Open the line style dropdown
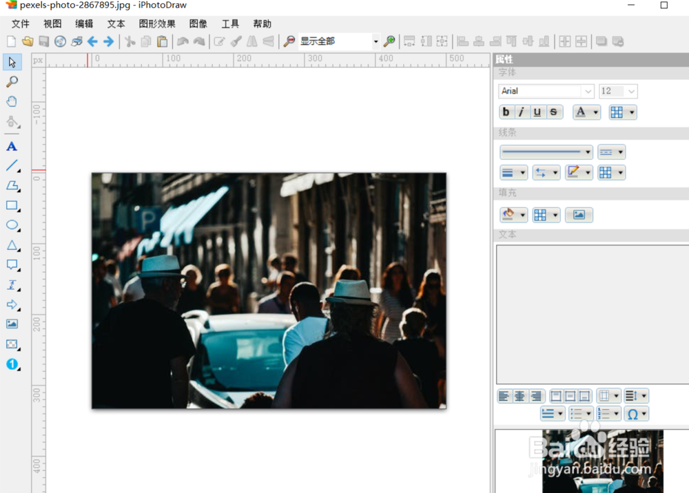 [x=546, y=152]
